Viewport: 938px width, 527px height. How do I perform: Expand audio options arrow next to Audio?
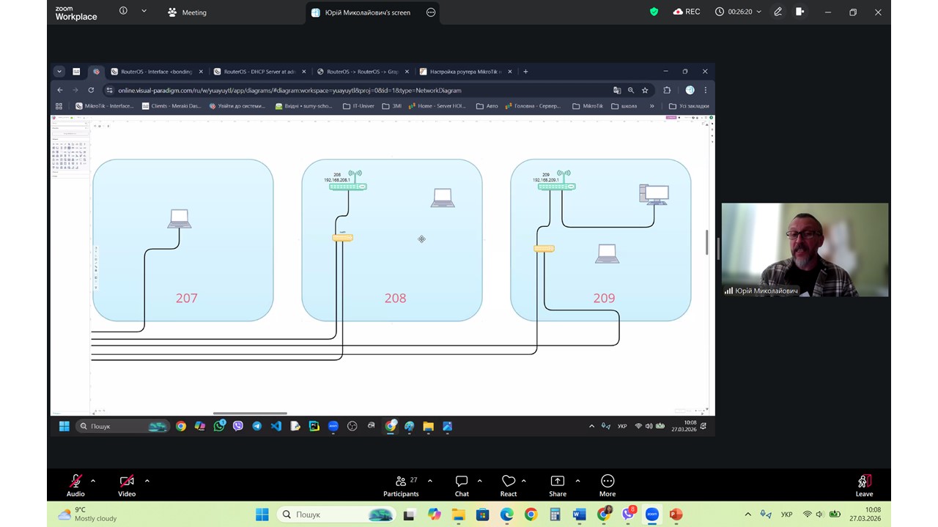(x=93, y=481)
